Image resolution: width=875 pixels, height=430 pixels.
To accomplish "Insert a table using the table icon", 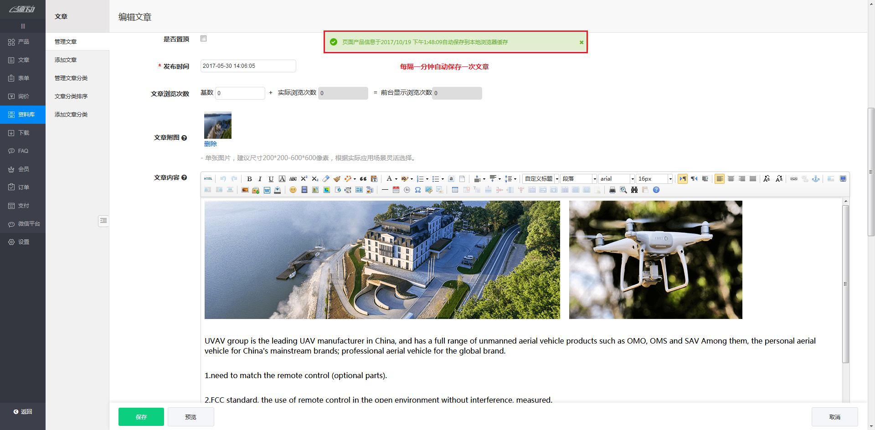I will (455, 190).
